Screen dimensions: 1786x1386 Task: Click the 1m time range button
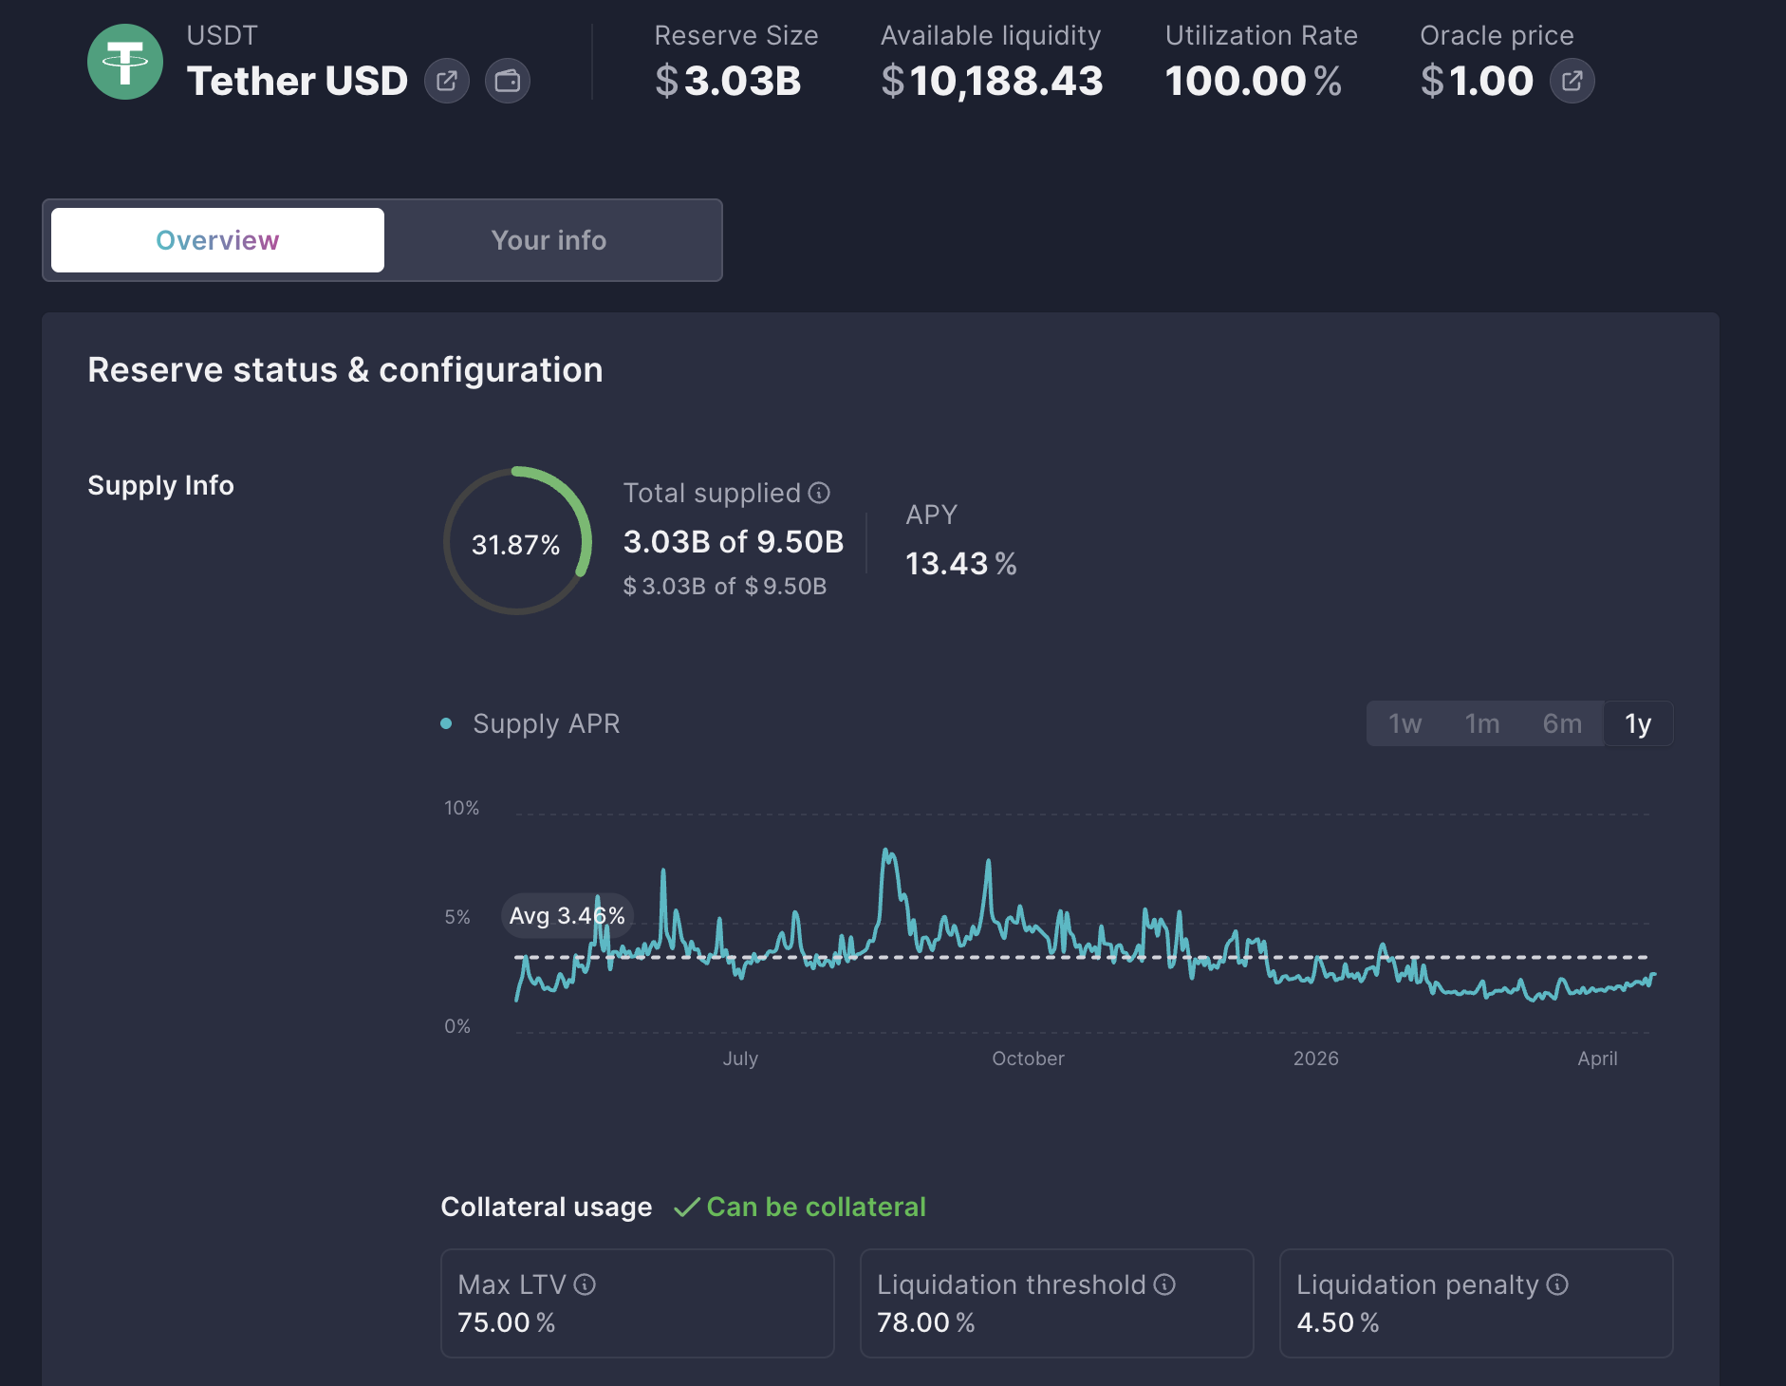1482,723
